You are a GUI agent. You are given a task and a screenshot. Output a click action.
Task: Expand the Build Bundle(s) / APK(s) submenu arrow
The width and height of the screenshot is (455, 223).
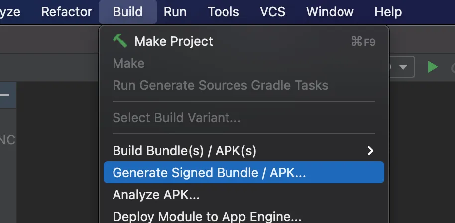click(370, 150)
